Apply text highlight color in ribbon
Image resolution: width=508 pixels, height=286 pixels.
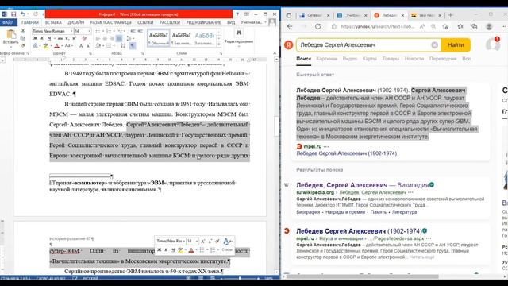[45, 46]
